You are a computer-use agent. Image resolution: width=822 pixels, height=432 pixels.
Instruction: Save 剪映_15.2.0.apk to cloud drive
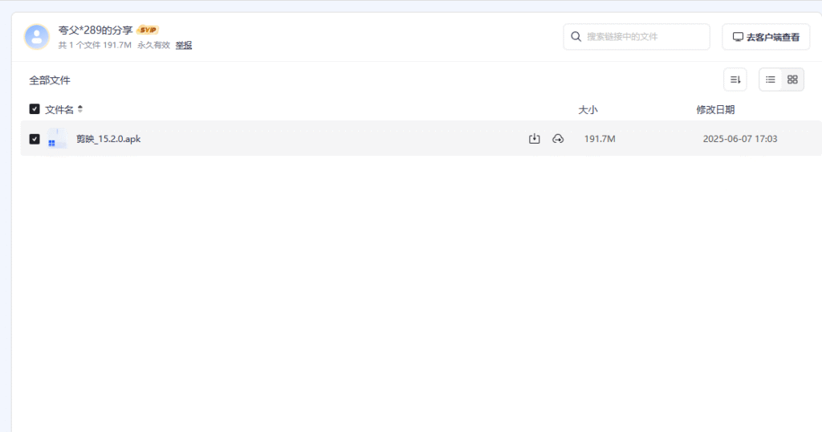558,139
